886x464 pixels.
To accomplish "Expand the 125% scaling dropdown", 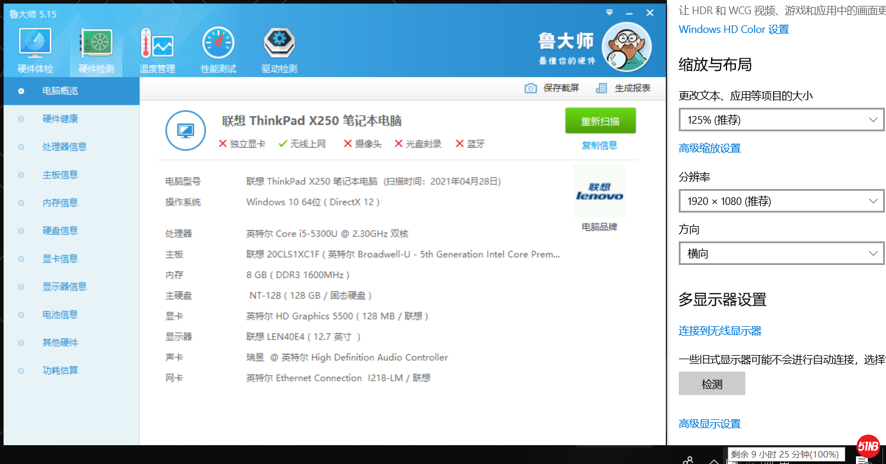I will (x=781, y=120).
